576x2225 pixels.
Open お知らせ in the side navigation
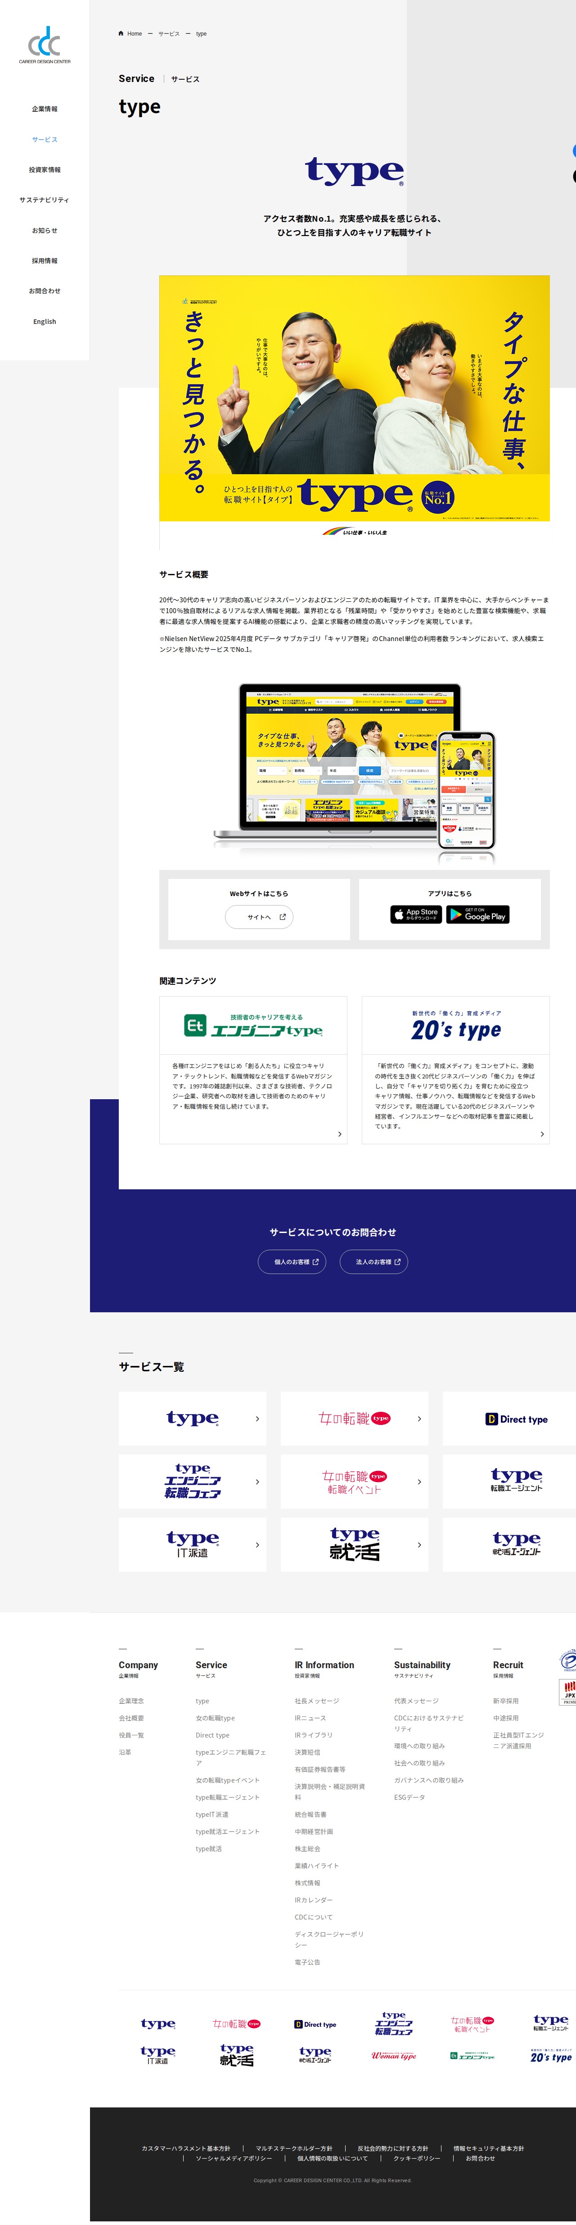click(x=45, y=231)
